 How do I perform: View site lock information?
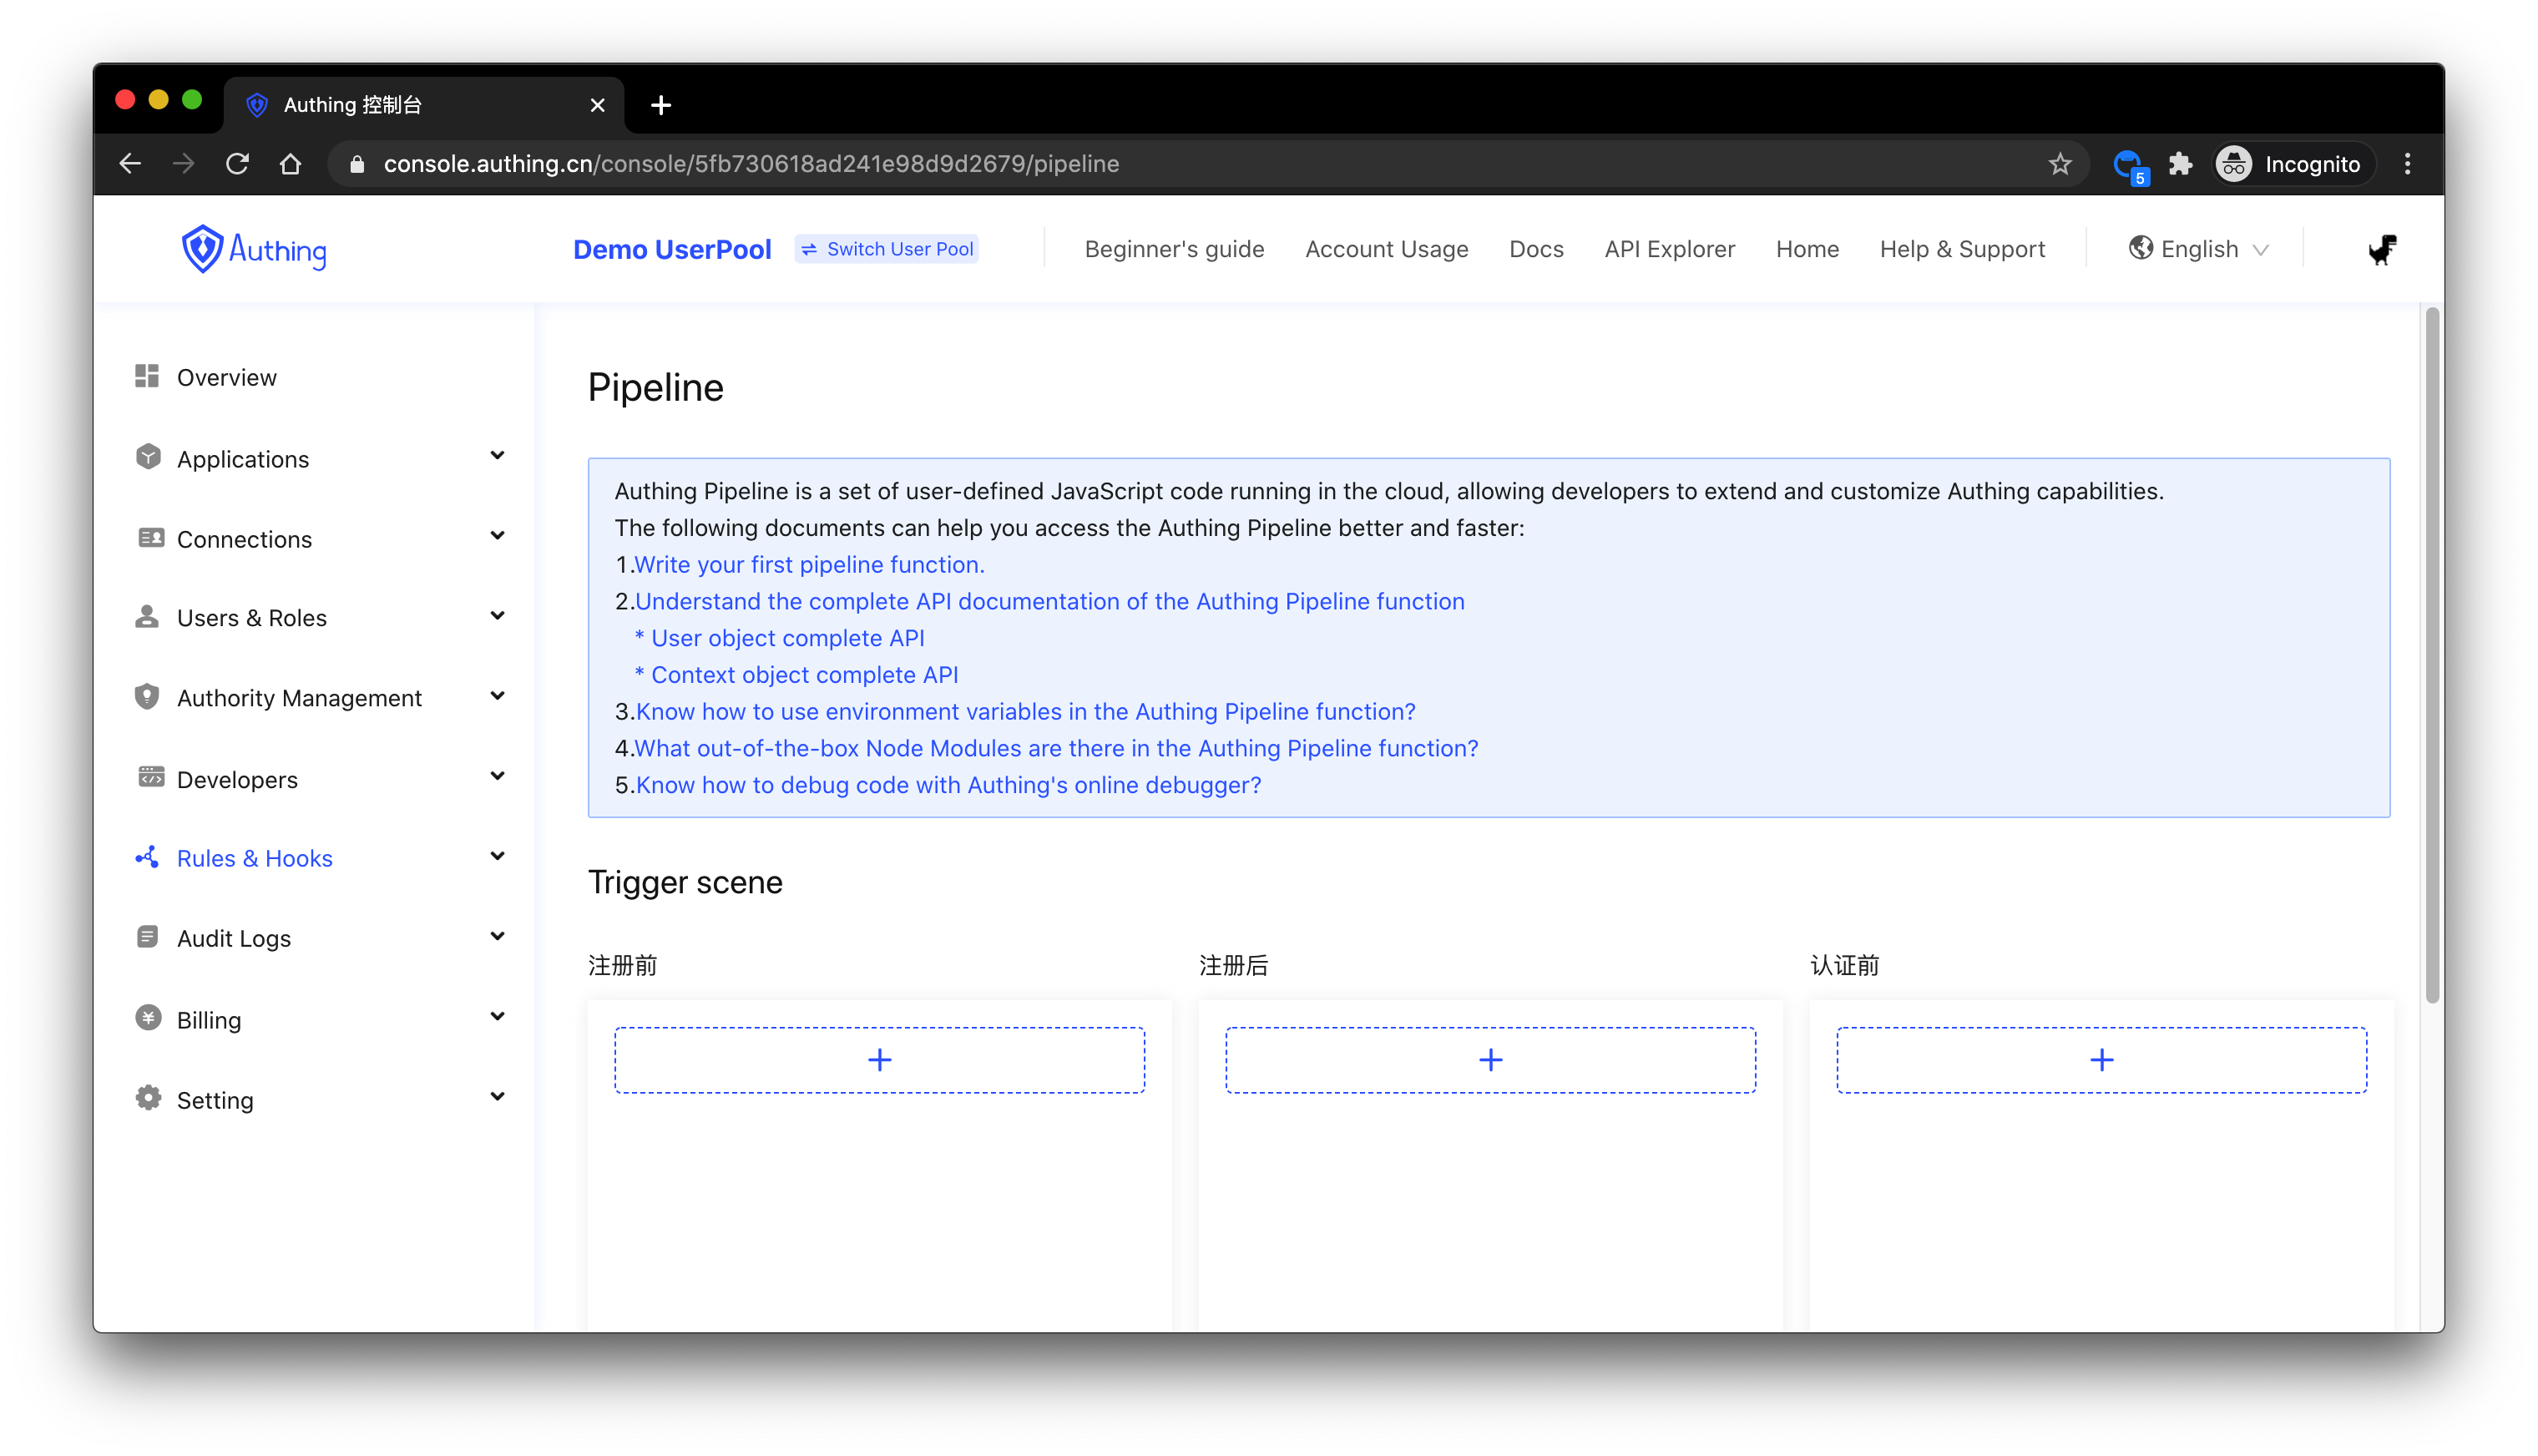tap(357, 164)
